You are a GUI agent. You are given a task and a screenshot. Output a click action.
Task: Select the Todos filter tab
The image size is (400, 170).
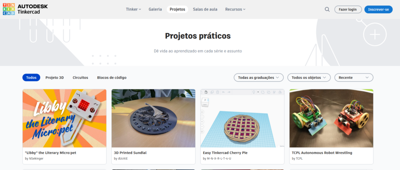pos(31,77)
